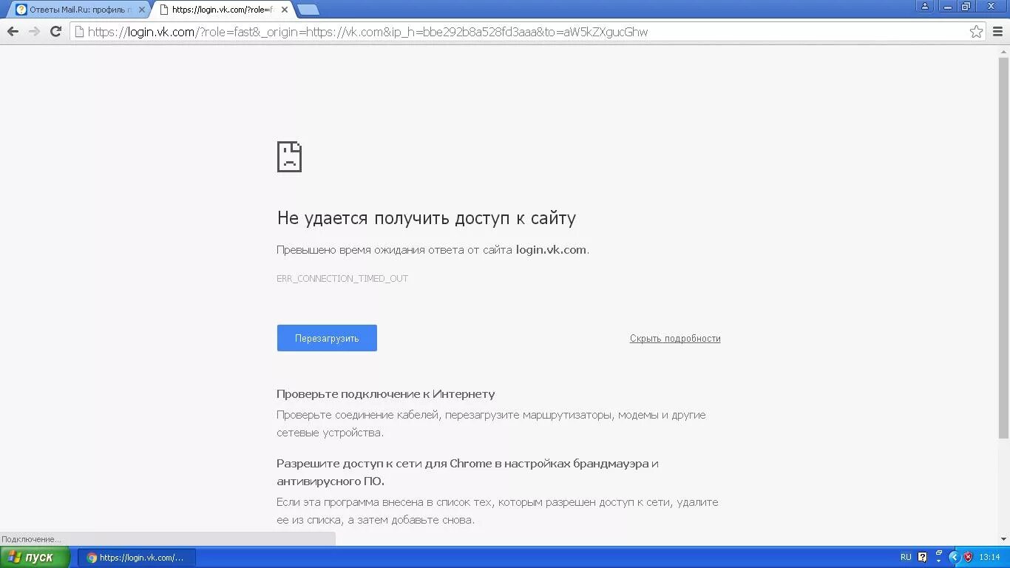Close the Ответы Mail.Ru tab
Screen dimensions: 1010x568
[x=142, y=10]
